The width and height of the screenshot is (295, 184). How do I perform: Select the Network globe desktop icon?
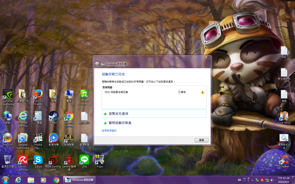click(x=7, y=117)
